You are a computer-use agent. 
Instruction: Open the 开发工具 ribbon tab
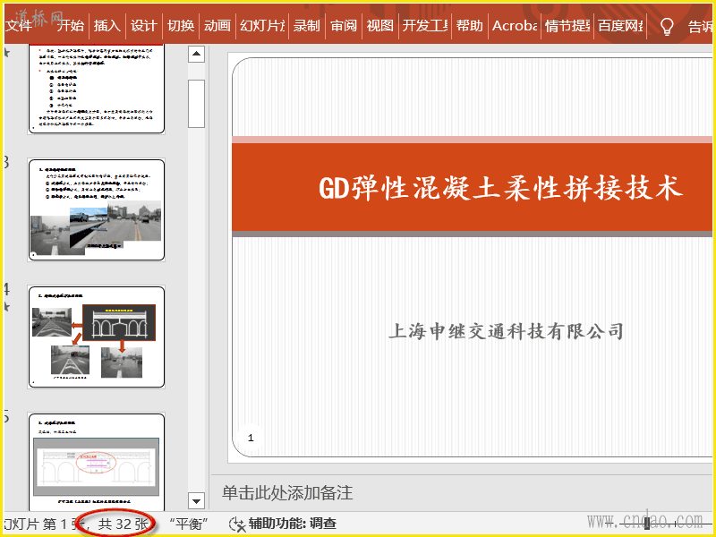coord(425,26)
